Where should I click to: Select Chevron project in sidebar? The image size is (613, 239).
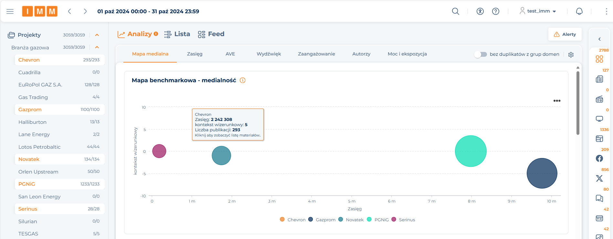[59, 60]
